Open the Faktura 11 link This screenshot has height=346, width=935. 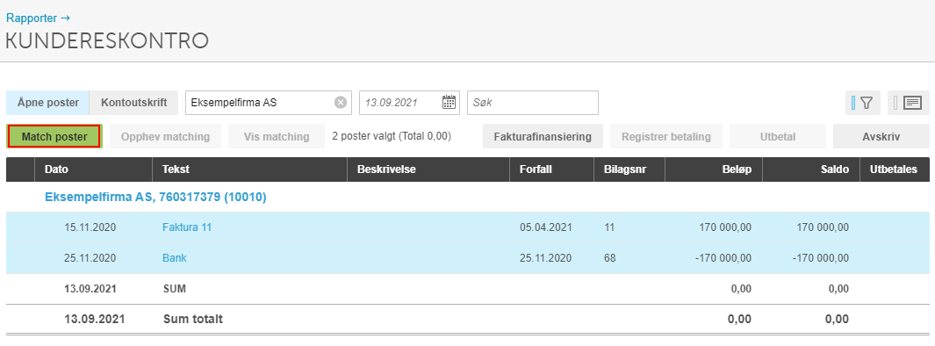tap(187, 227)
